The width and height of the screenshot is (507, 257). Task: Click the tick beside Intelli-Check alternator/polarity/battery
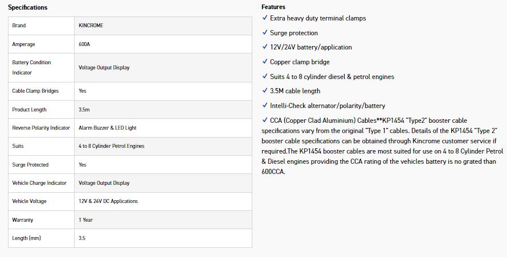[265, 105]
